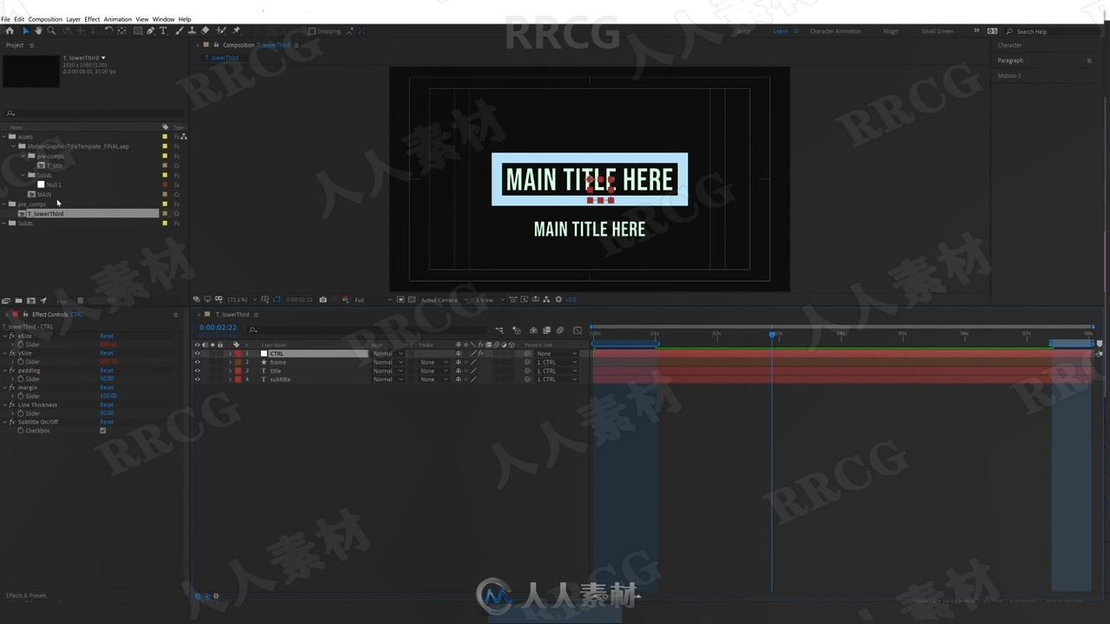This screenshot has height=624, width=1110.
Task: Select the Puppet Pin tool
Action: [236, 30]
